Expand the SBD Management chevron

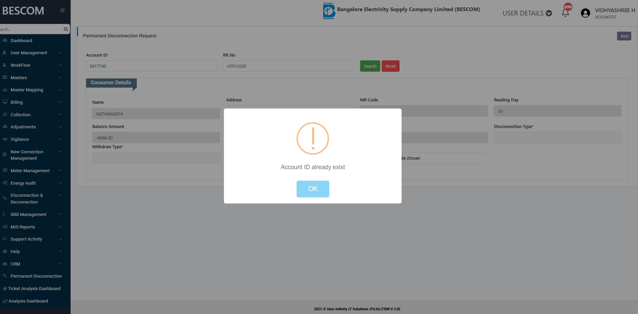click(x=60, y=214)
